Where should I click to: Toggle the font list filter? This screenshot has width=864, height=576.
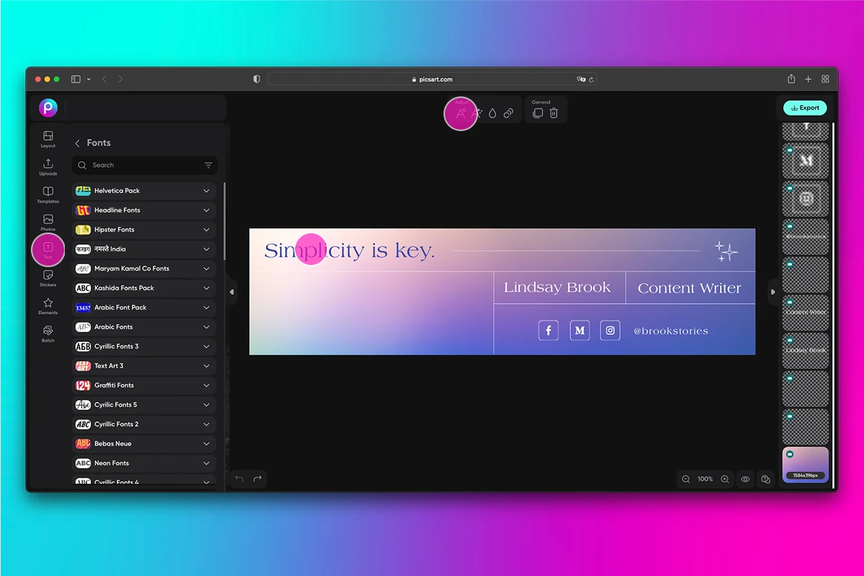[208, 165]
